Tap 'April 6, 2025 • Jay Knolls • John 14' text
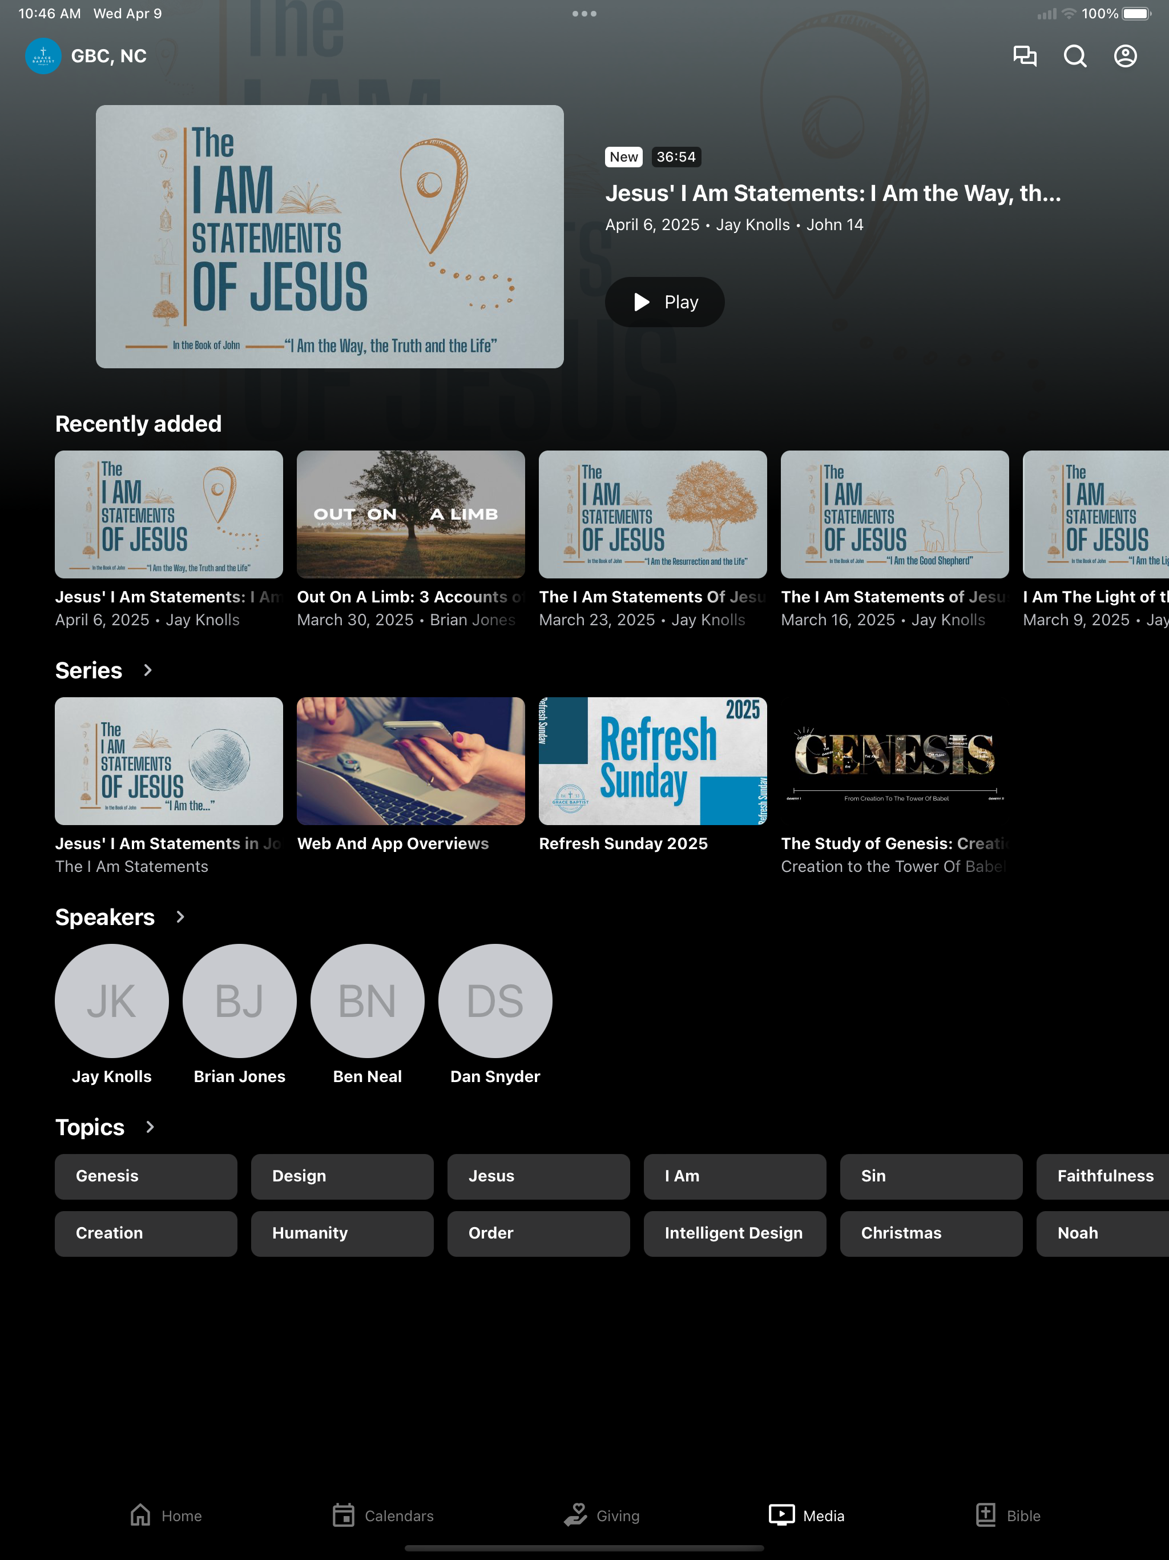The width and height of the screenshot is (1169, 1560). pos(734,225)
